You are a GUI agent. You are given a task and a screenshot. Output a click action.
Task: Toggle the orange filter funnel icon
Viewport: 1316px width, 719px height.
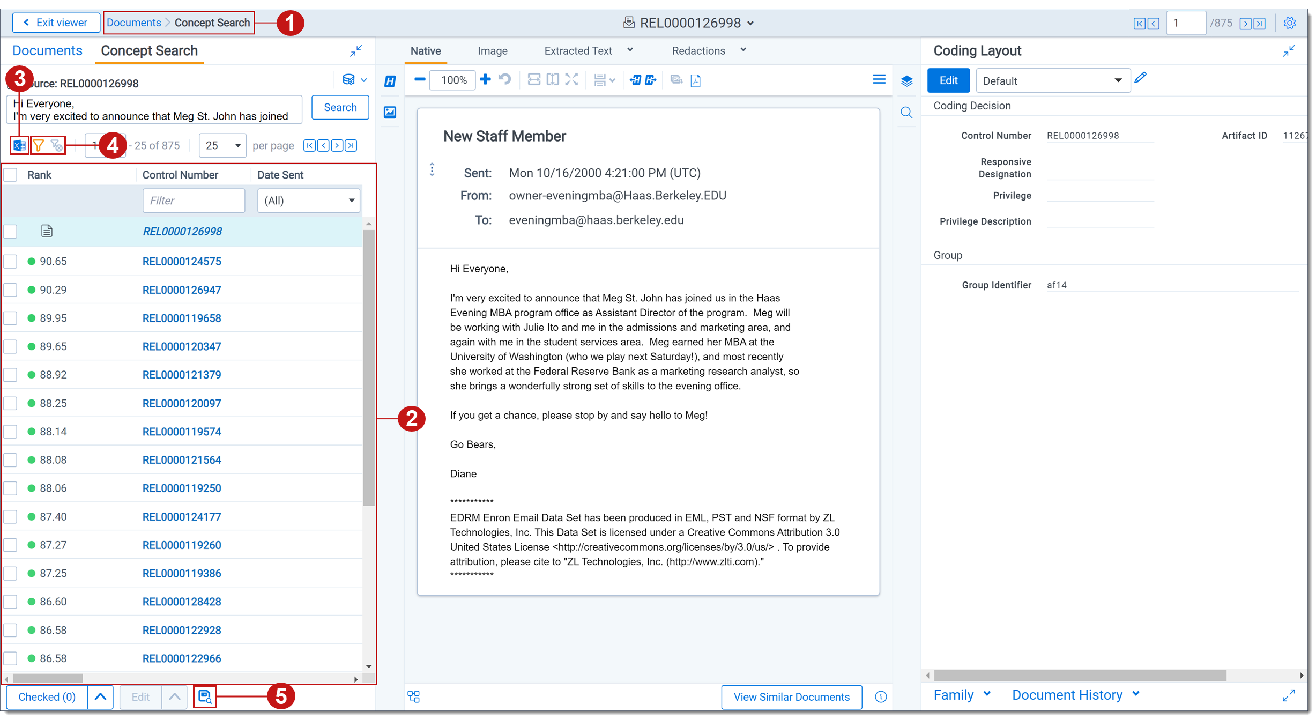point(39,145)
